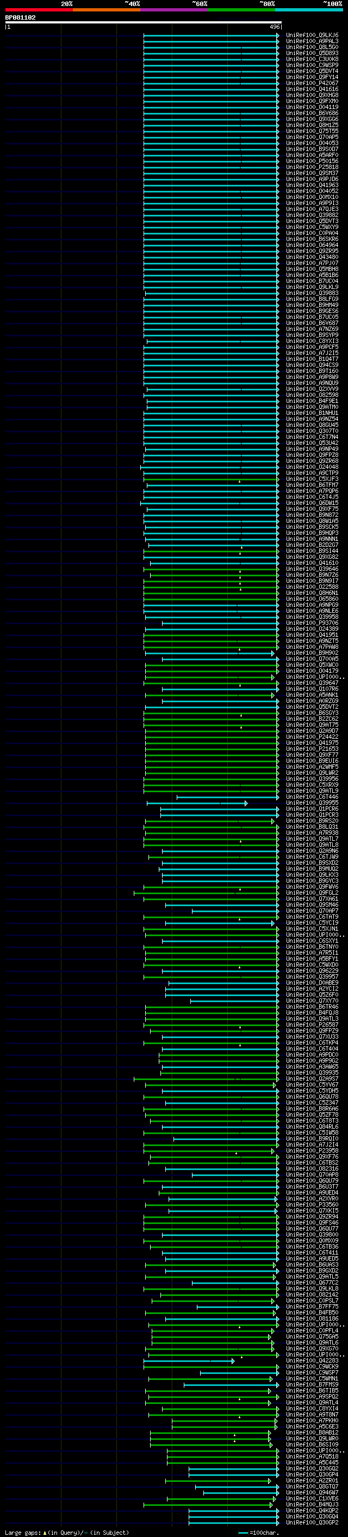The width and height of the screenshot is (348, 1537).
Task: Click UniRef100_A5ARF0 entry
Action: [x=312, y=155]
